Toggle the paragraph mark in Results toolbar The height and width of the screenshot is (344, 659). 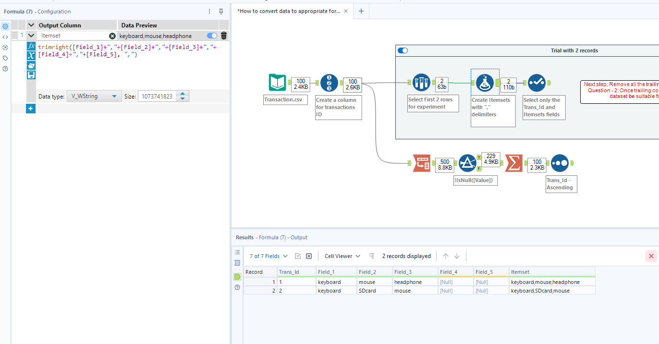[x=371, y=256]
